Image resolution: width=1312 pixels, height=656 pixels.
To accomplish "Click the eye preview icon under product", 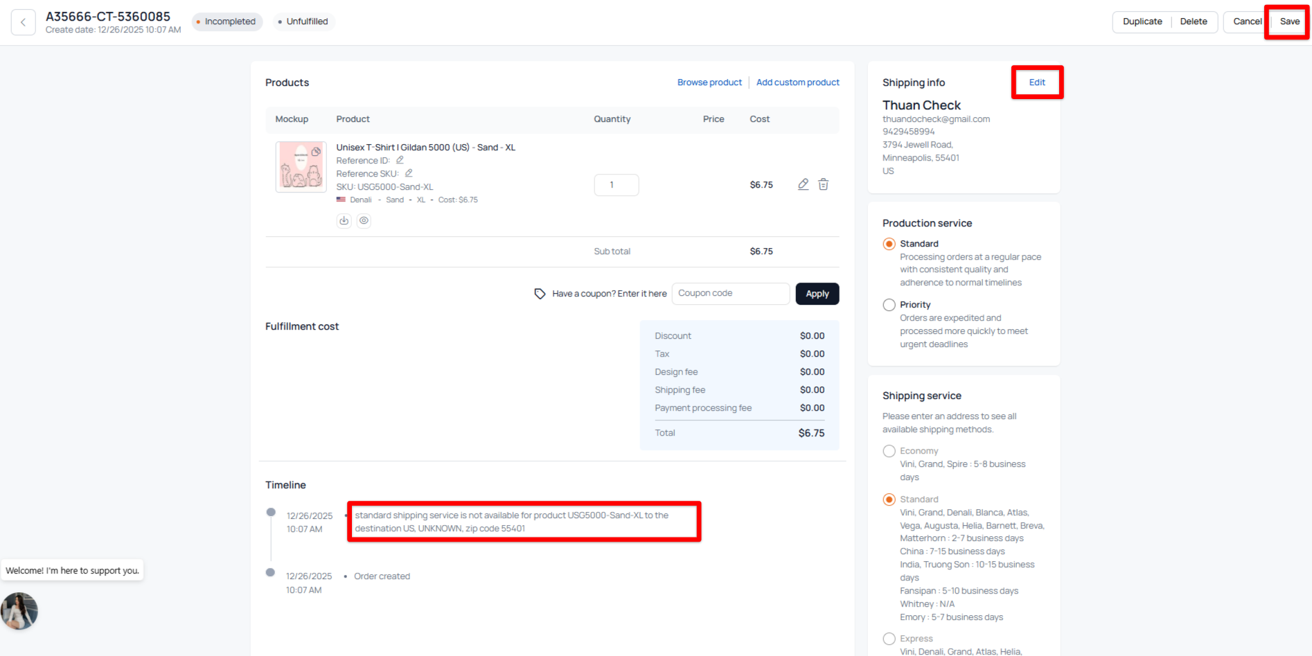I will [364, 221].
